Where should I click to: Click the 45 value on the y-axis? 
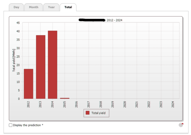[x=18, y=23]
